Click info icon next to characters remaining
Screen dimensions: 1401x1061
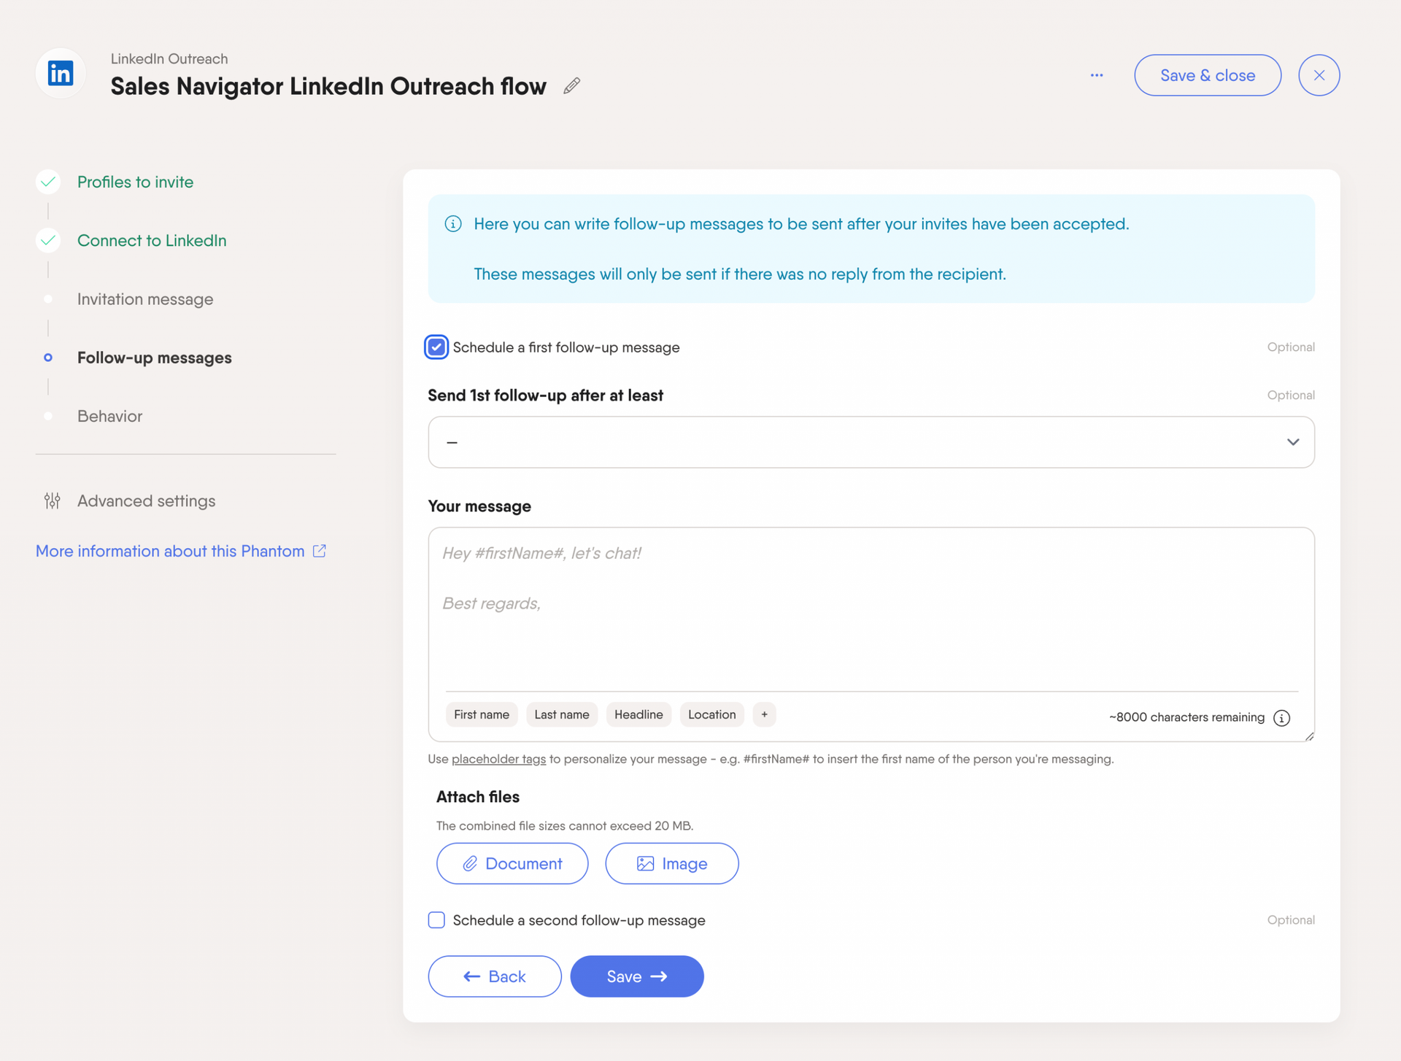pyautogui.click(x=1281, y=718)
